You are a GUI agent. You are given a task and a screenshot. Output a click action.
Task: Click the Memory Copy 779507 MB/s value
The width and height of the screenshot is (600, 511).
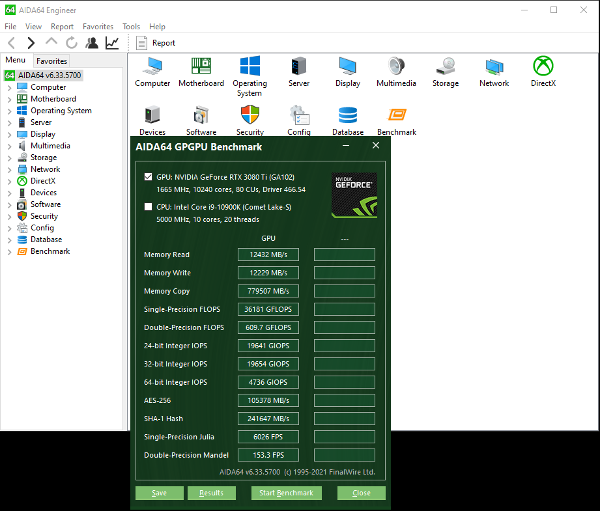(268, 291)
